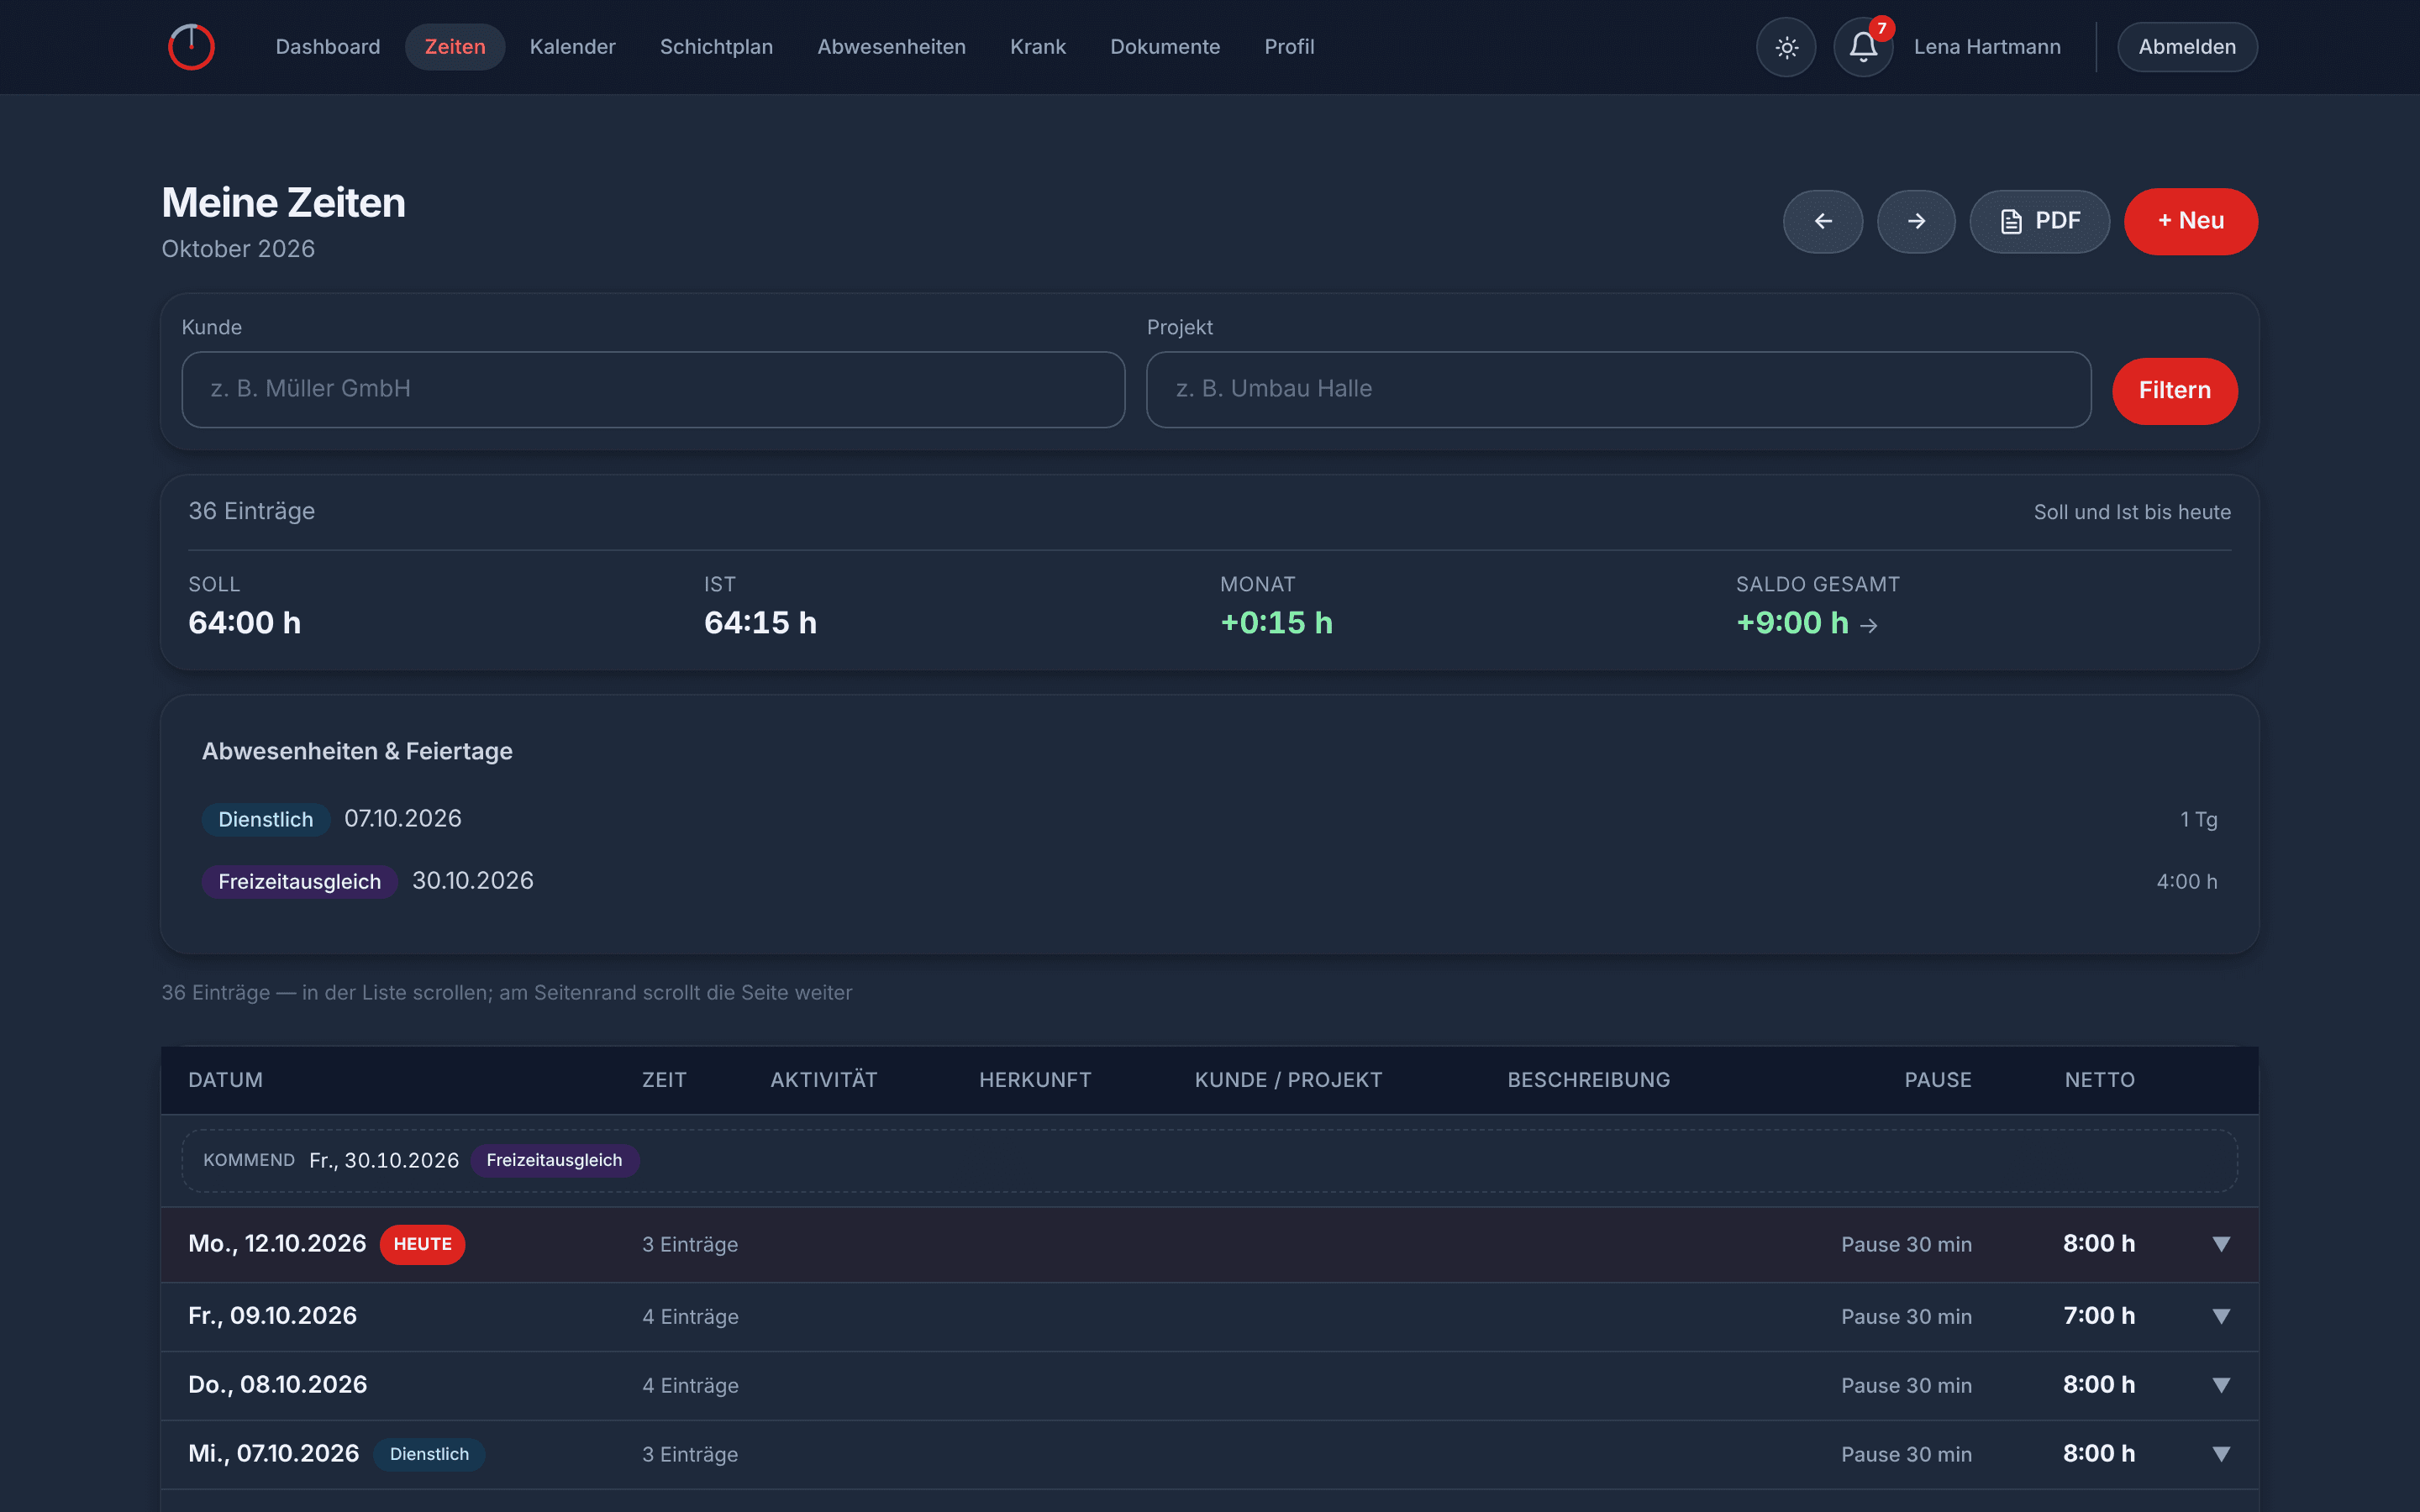
Task: Apply the filter with Filtern button
Action: coord(2174,391)
